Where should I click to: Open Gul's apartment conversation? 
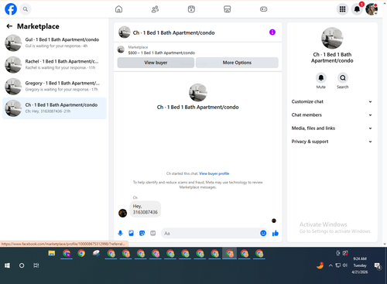pyautogui.click(x=54, y=43)
